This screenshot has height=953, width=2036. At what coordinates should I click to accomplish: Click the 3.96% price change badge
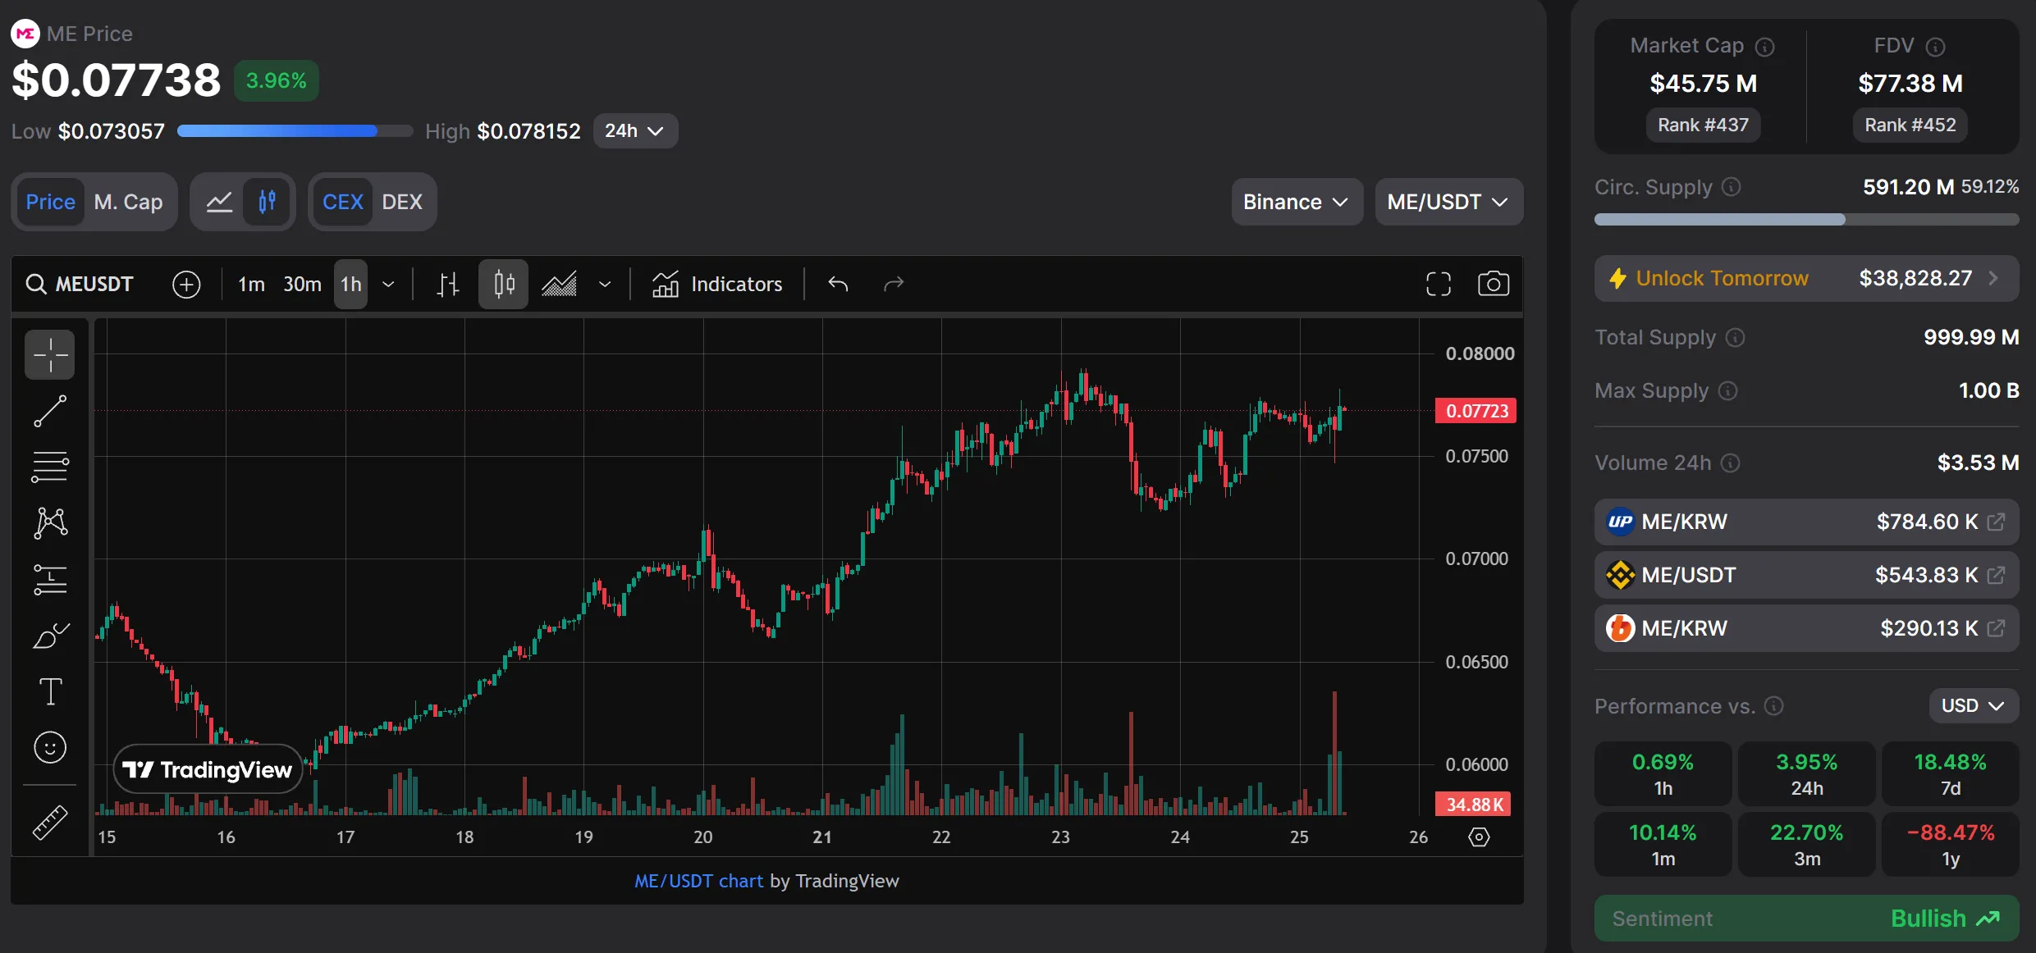pyautogui.click(x=277, y=80)
